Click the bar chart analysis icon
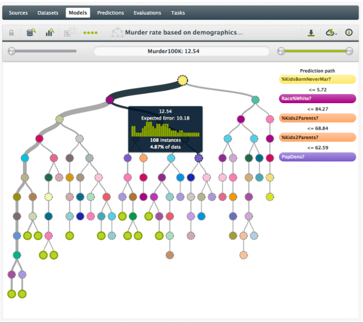 [50, 33]
